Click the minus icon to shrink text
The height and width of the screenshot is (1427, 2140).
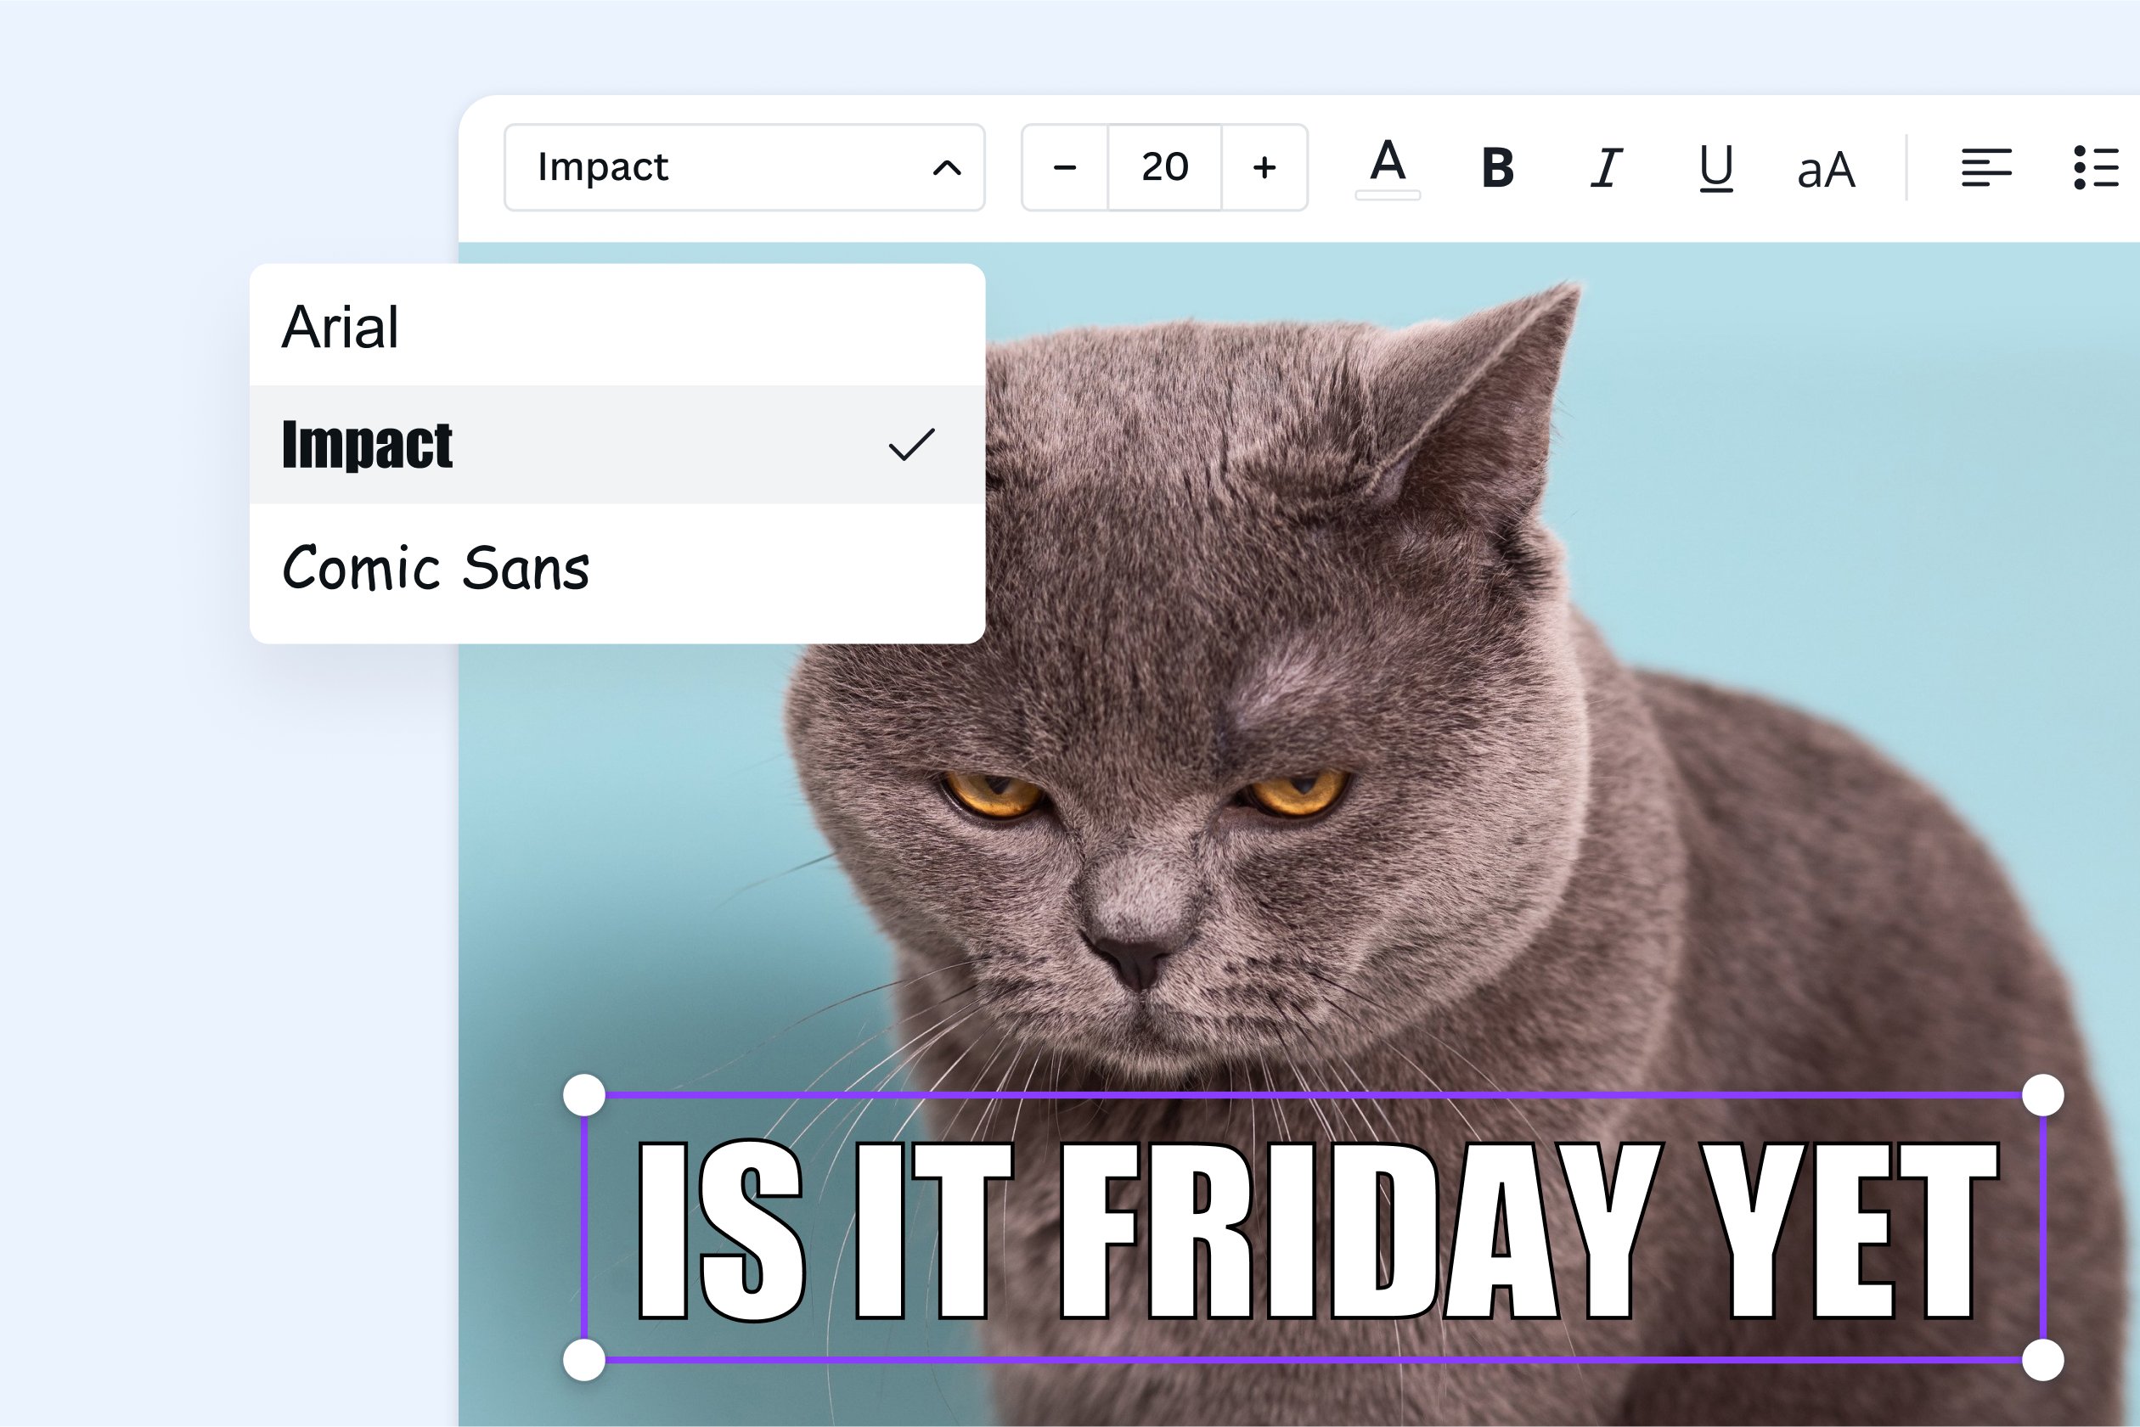click(1065, 166)
